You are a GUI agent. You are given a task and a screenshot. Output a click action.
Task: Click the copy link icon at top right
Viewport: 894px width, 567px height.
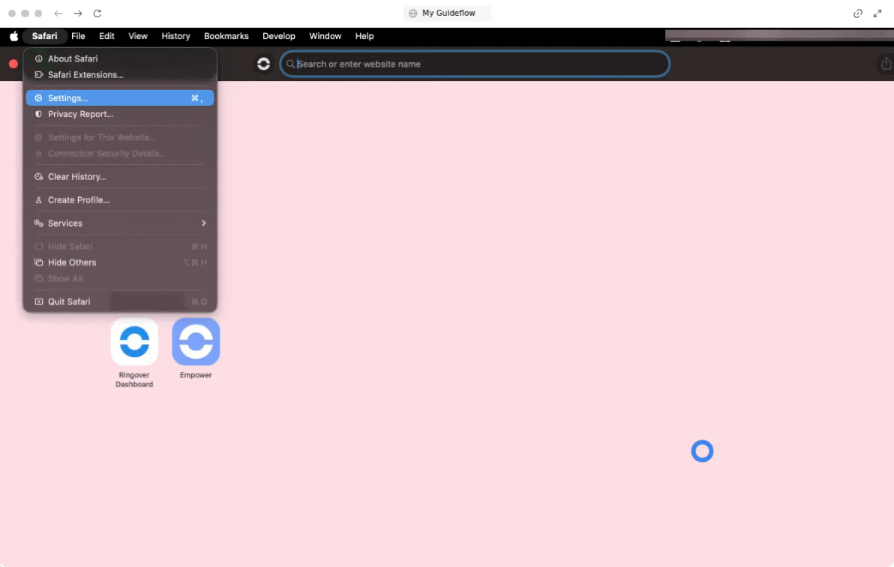pos(858,13)
